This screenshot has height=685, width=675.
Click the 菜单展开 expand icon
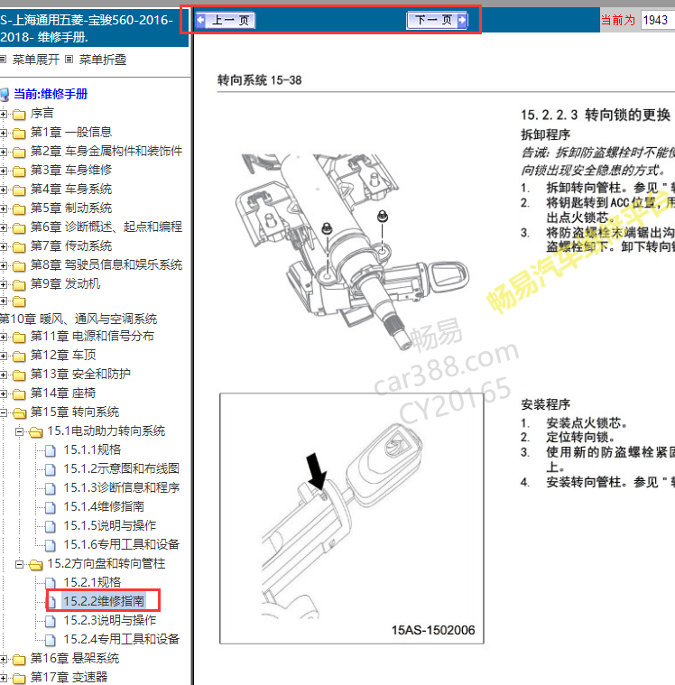pos(3,59)
